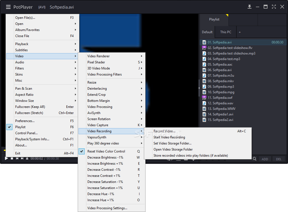Click music icon of 09. Softpedia.mp3
Screen dimensions: 288x212
coord(204,87)
